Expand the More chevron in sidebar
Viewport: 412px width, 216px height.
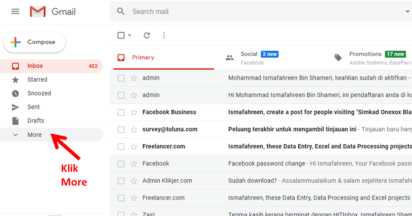(x=15, y=135)
